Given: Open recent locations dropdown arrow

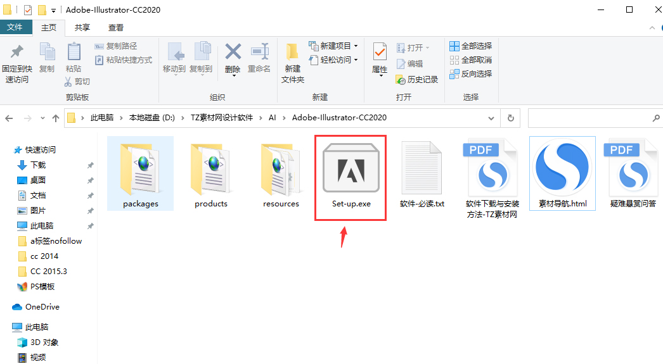Looking at the screenshot, I should point(42,118).
